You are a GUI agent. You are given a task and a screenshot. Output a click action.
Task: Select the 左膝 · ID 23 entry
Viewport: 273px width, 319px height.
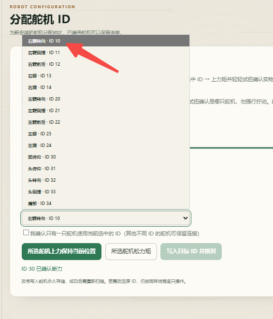[106, 134]
